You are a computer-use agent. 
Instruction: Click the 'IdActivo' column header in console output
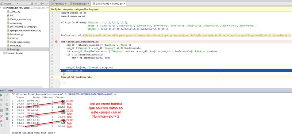pyautogui.click(x=48, y=97)
